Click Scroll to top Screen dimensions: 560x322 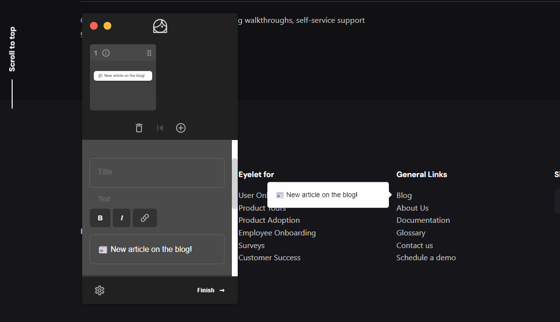click(12, 49)
